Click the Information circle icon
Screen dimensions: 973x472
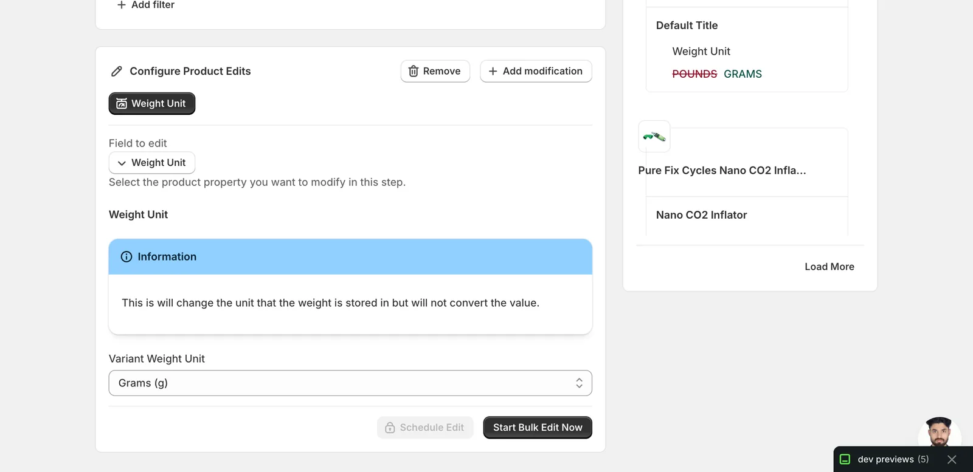(x=126, y=257)
